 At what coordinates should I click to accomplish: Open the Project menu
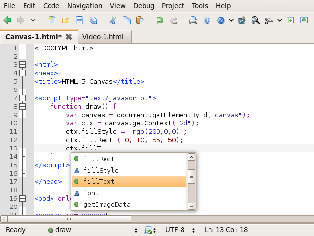173,6
